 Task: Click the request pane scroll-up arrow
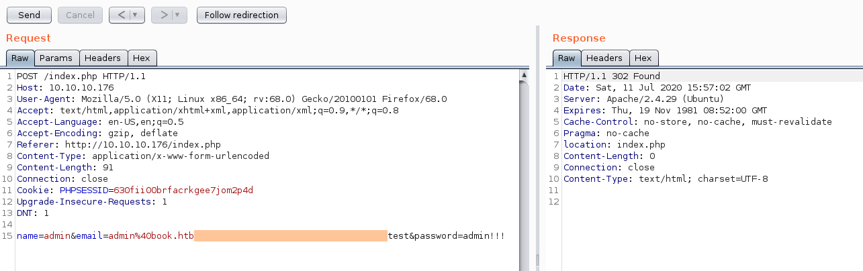pyautogui.click(x=525, y=75)
